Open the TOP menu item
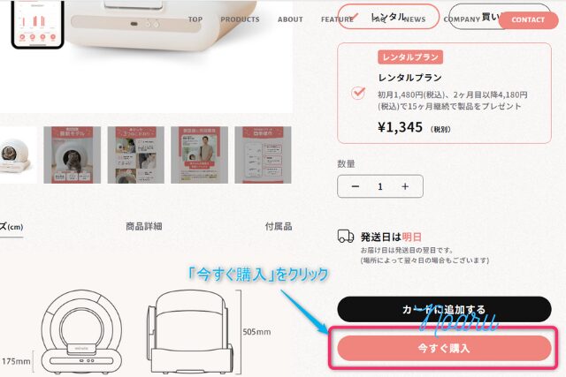The height and width of the screenshot is (377, 566). pos(195,19)
